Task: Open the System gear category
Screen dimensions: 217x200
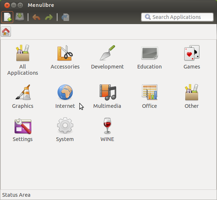Action: [65, 130]
